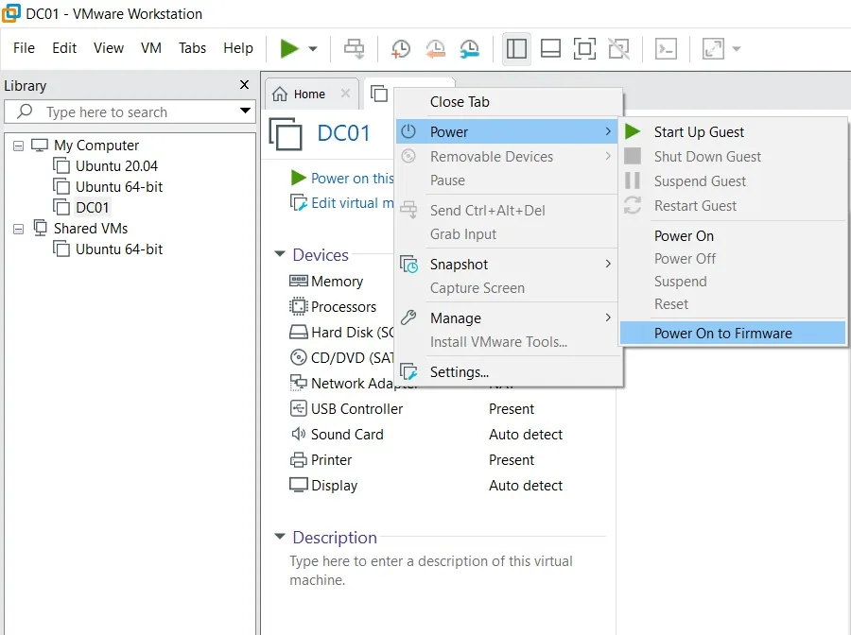Click the Unity mode toolbar icon
This screenshot has height=635, width=851.
[618, 49]
